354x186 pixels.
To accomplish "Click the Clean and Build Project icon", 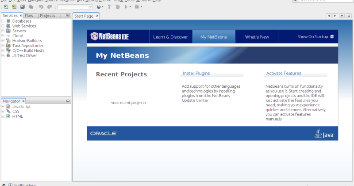I will tap(118, 7).
